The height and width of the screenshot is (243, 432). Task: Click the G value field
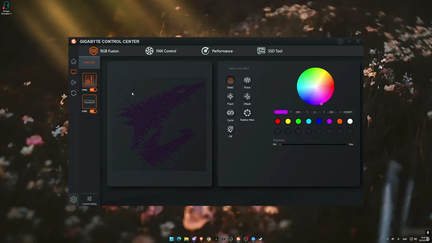pyautogui.click(x=315, y=112)
